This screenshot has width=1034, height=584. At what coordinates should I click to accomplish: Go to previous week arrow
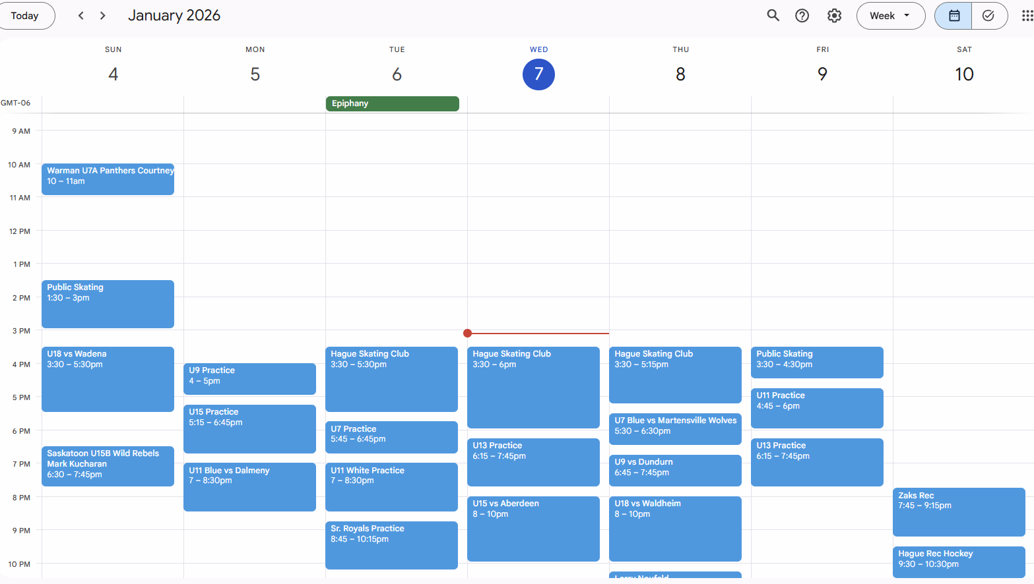click(x=81, y=16)
